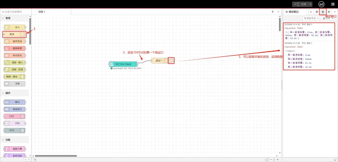The height and width of the screenshot is (162, 338).
Task: Click the zoom out minus icon
Action: 271,160
